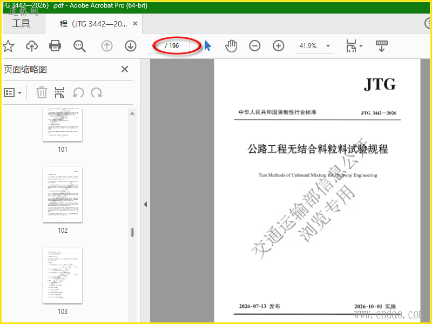Go to next page with down arrow
The height and width of the screenshot is (324, 432).
pyautogui.click(x=131, y=46)
